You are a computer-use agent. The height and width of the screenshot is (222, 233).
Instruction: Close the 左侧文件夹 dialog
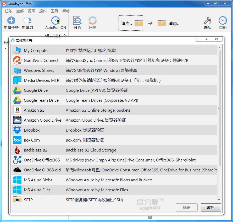tap(216, 39)
